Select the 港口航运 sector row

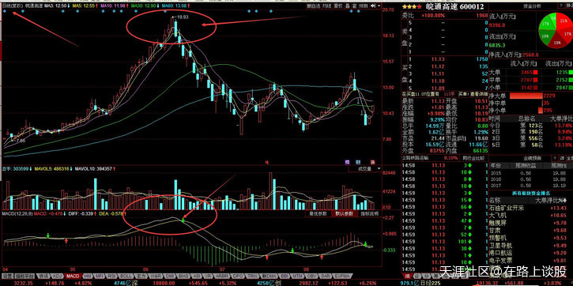[531, 252]
